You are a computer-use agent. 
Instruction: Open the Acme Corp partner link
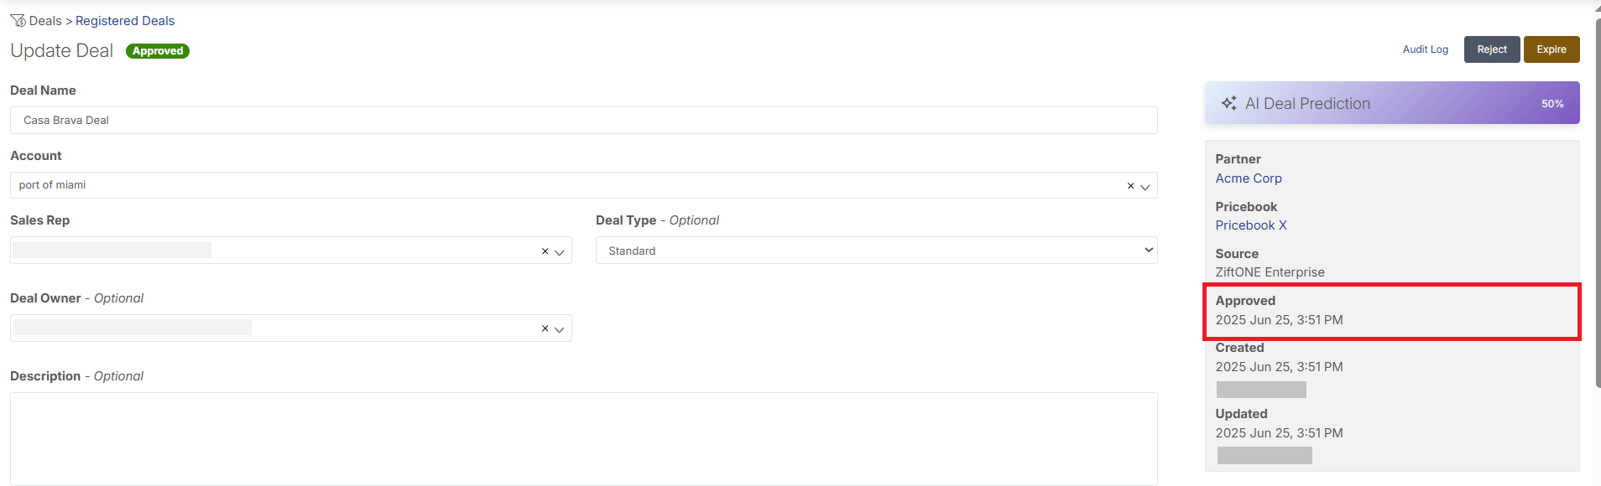1249,178
